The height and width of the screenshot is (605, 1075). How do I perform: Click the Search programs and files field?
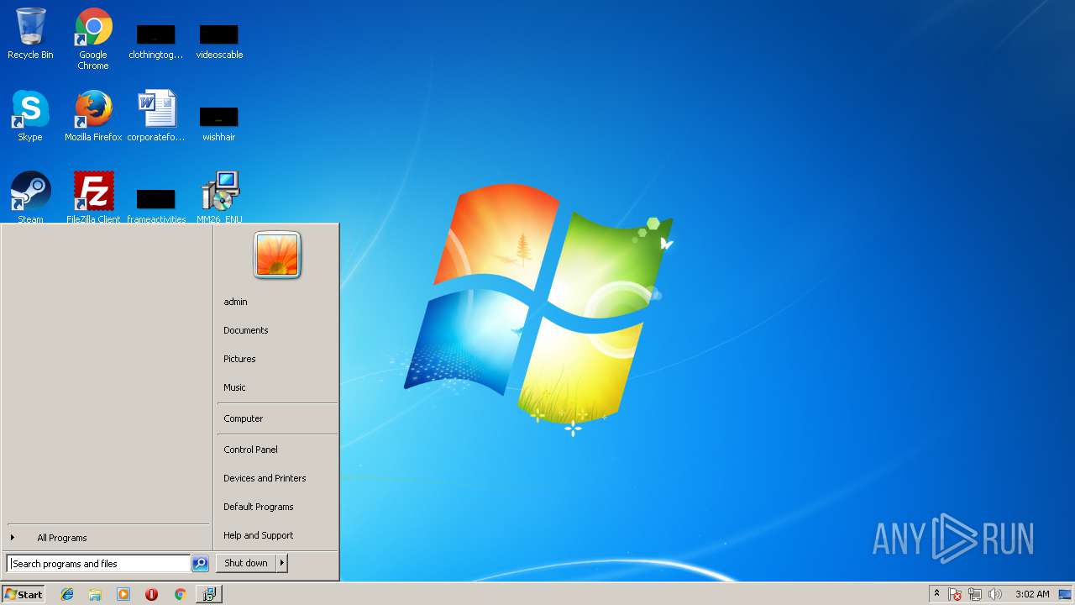click(x=98, y=564)
